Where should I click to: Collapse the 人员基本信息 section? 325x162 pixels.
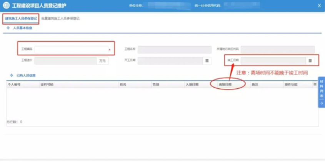tap(8, 28)
